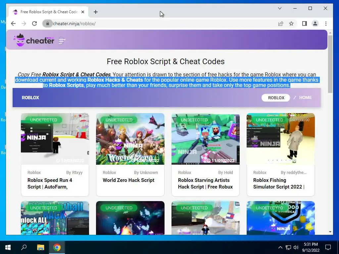Image resolution: width=339 pixels, height=254 pixels.
Task: Open the Windows Start menu
Action: (8, 247)
